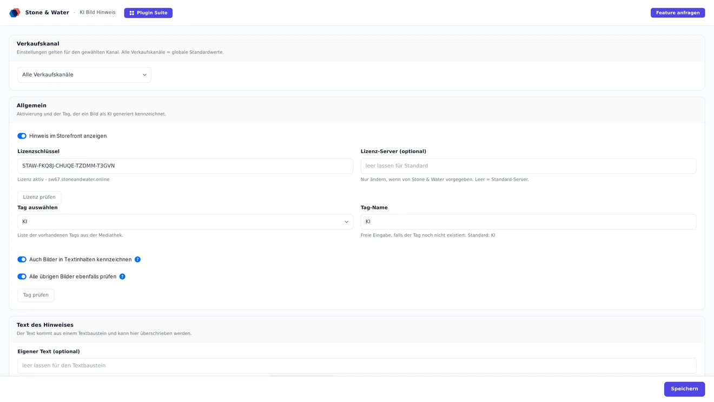Toggle Hinweis im Storefront anzeigen switch
714x402 pixels.
click(x=22, y=136)
